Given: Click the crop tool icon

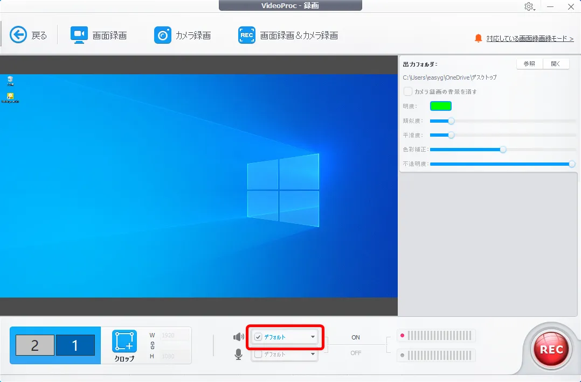Looking at the screenshot, I should click(124, 341).
